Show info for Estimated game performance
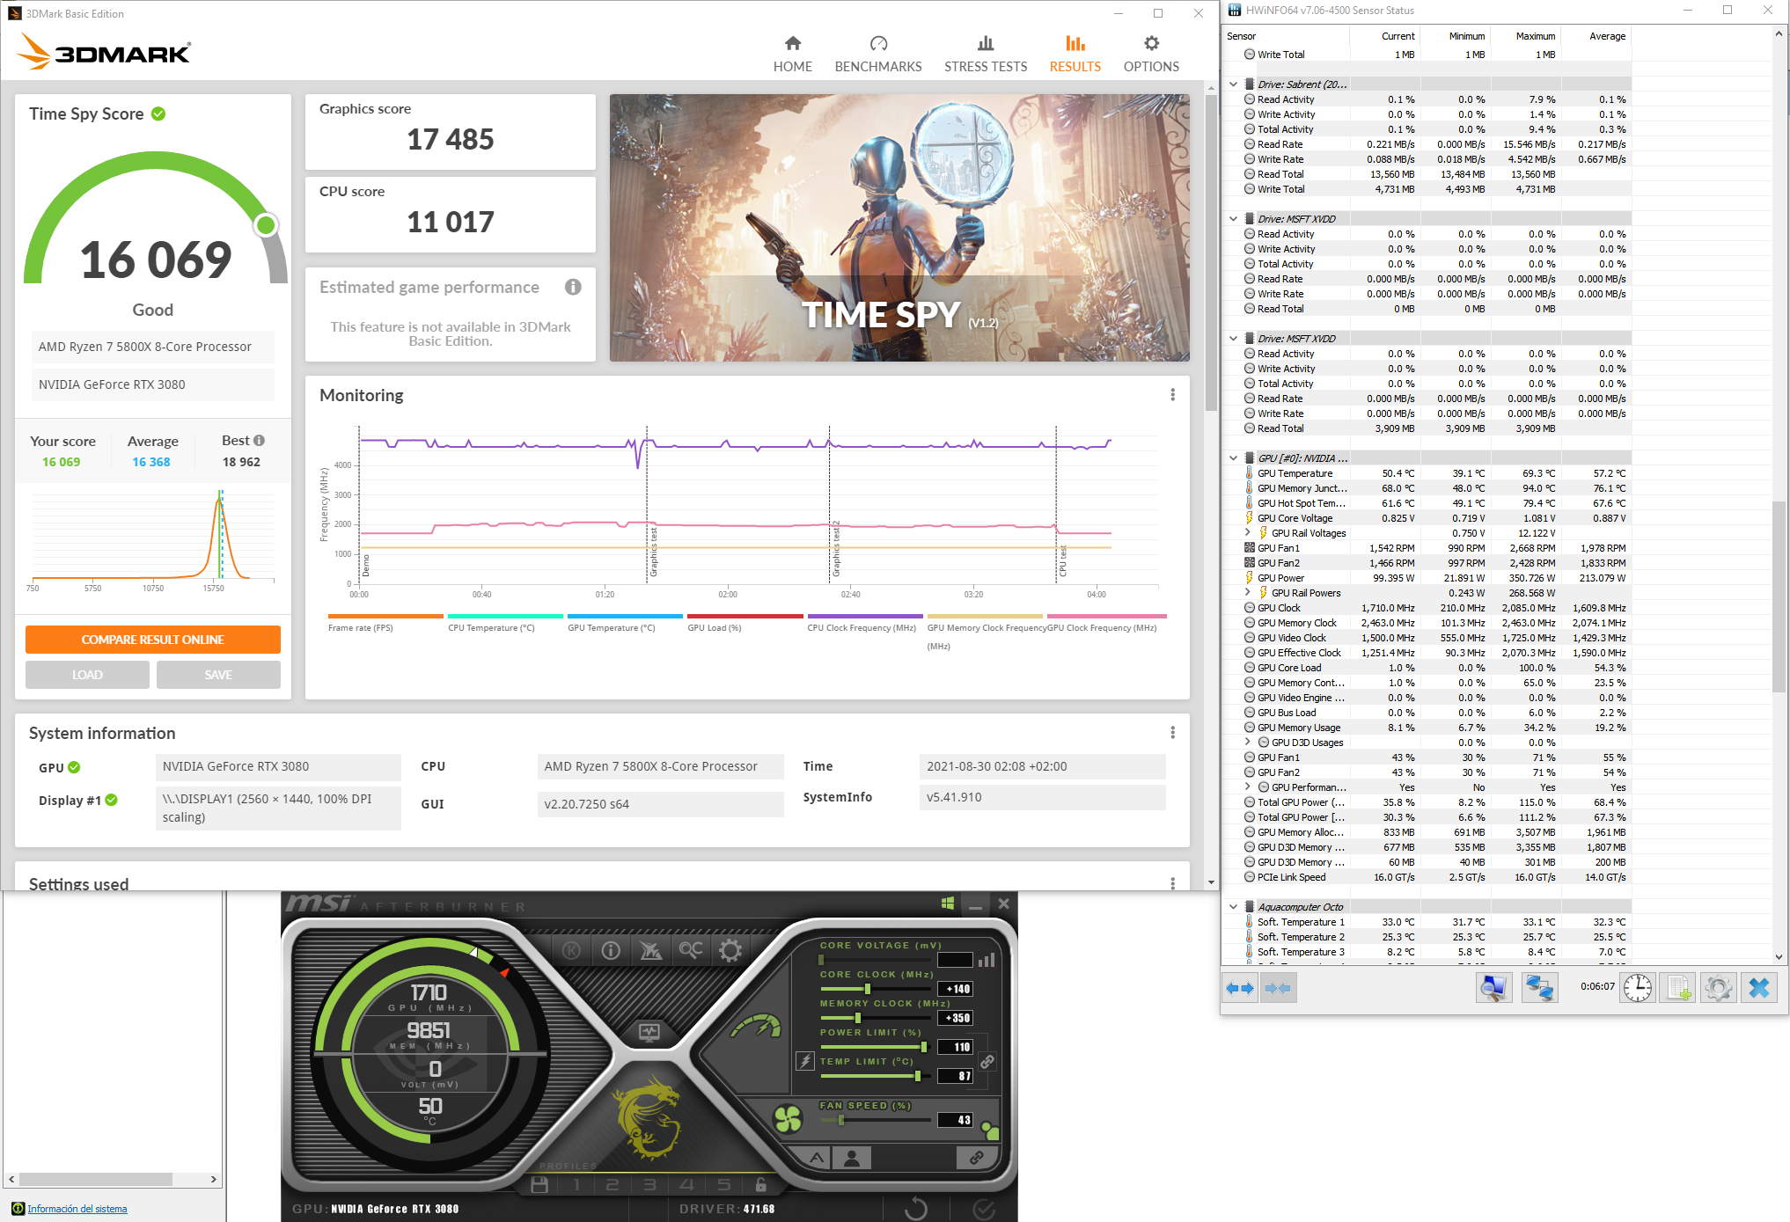The height and width of the screenshot is (1222, 1790). coord(573,287)
